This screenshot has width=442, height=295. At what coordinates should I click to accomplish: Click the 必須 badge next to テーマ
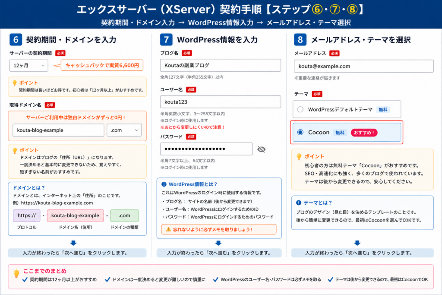[317, 94]
